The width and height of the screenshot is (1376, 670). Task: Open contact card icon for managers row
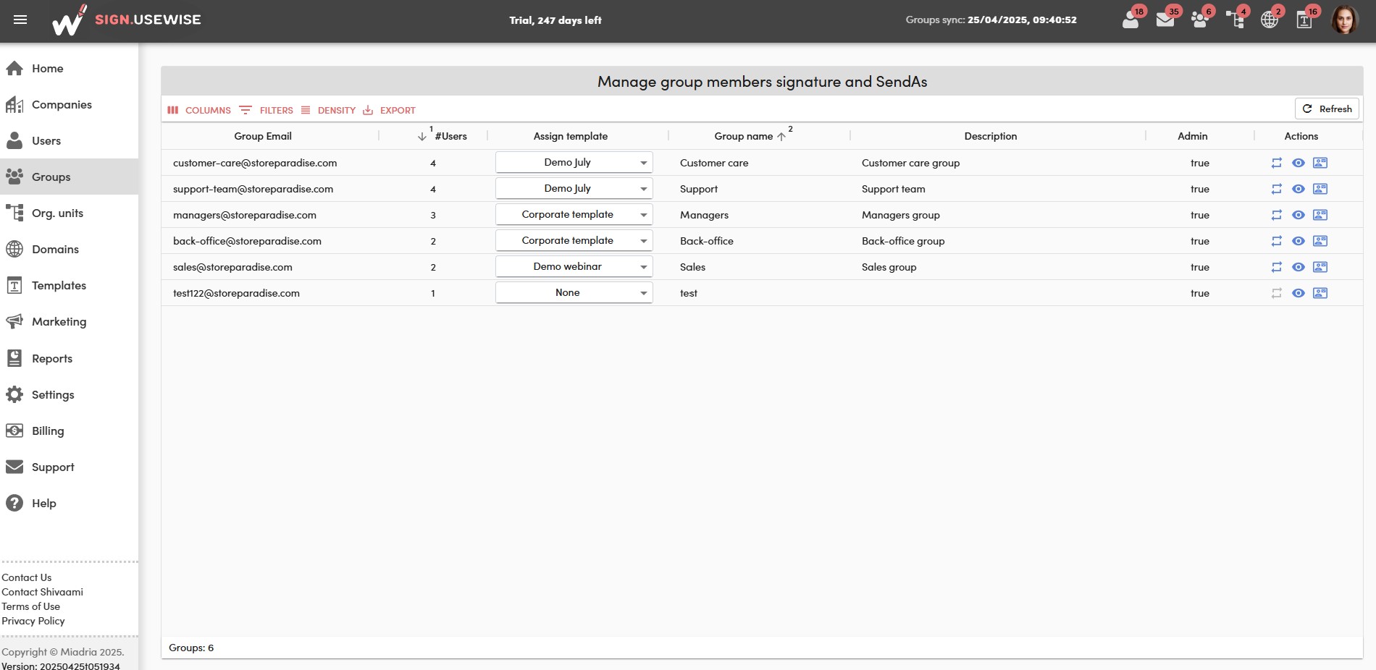click(1320, 215)
